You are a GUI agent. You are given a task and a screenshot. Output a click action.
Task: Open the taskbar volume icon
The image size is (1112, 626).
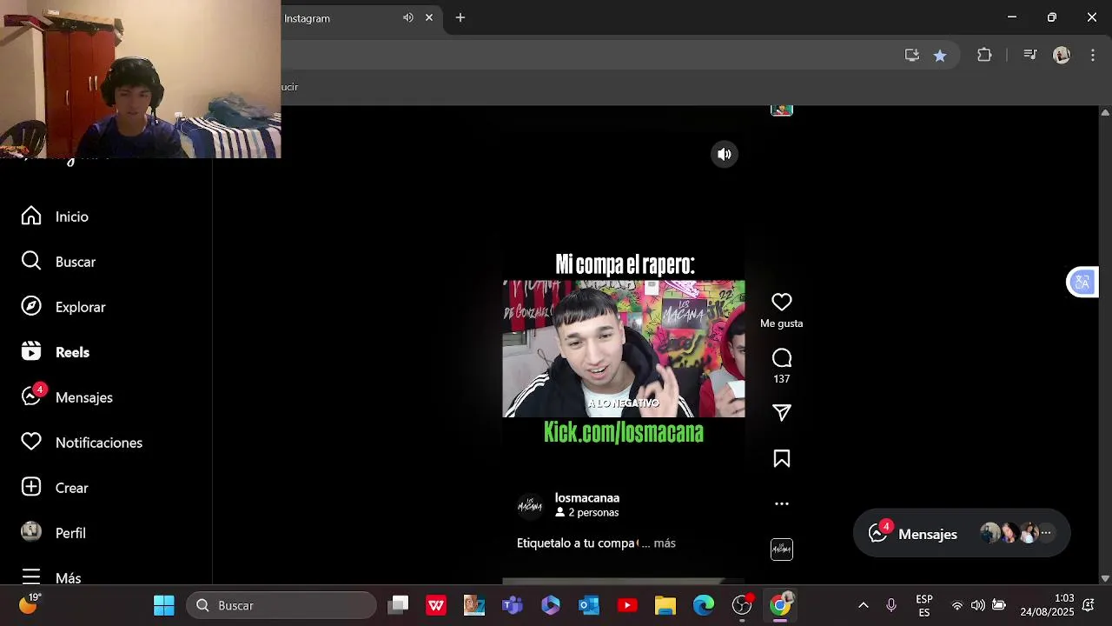pos(978,605)
